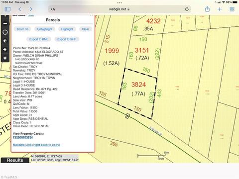Go to previous map extent arrow

click(5, 41)
